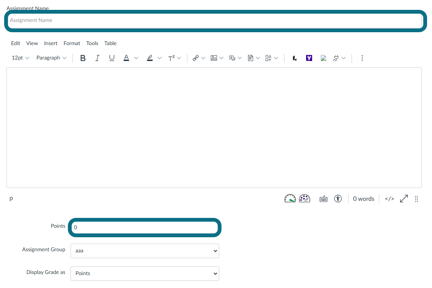
Task: Open the Paragraph block format dropdown
Action: tap(52, 58)
